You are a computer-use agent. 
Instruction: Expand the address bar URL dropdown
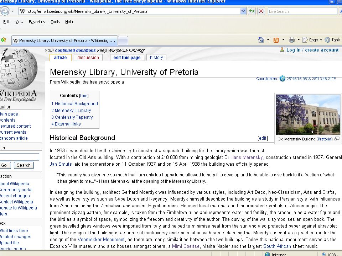243,11
